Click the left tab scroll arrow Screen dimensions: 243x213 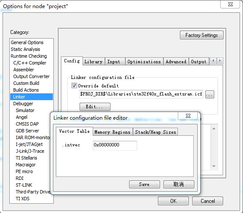213,61
